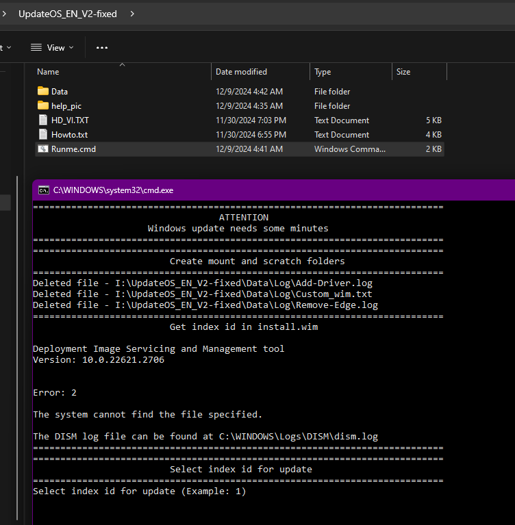Screen dimensions: 515x525
Task: Open the View layout dropdown
Action: (52, 47)
